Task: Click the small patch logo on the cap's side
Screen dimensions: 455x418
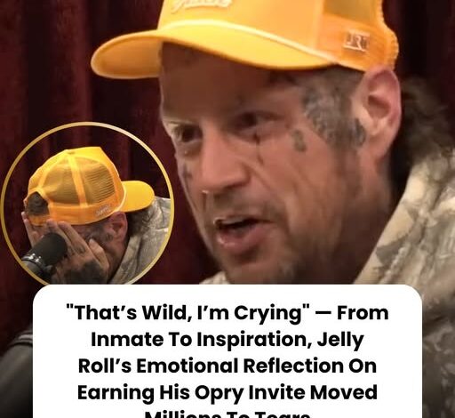Action: tap(356, 42)
